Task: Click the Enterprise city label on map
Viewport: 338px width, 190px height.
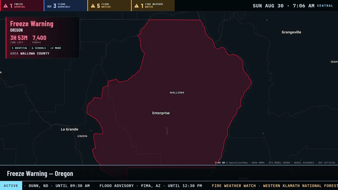Action: (161, 113)
